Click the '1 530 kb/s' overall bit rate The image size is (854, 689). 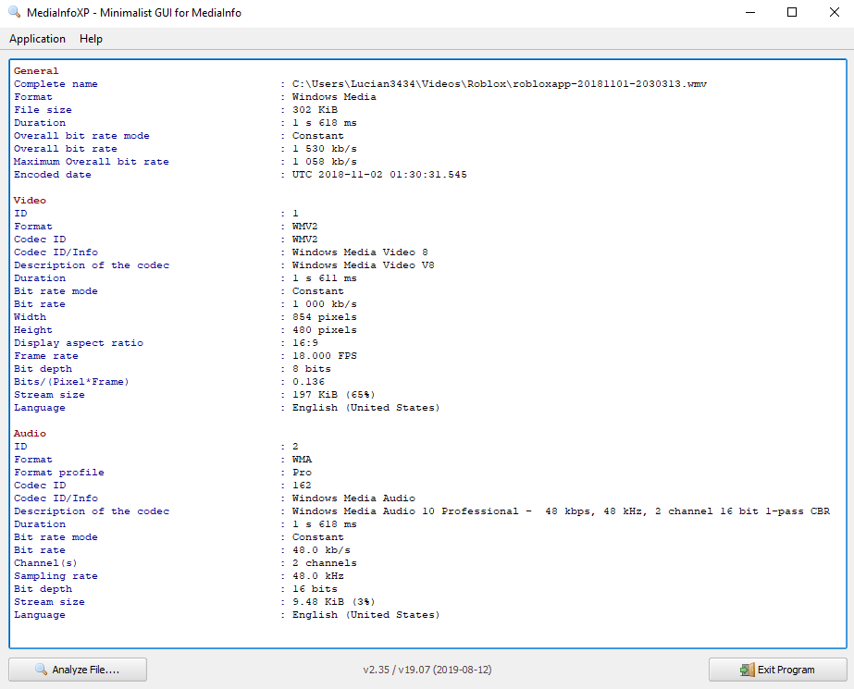point(325,149)
